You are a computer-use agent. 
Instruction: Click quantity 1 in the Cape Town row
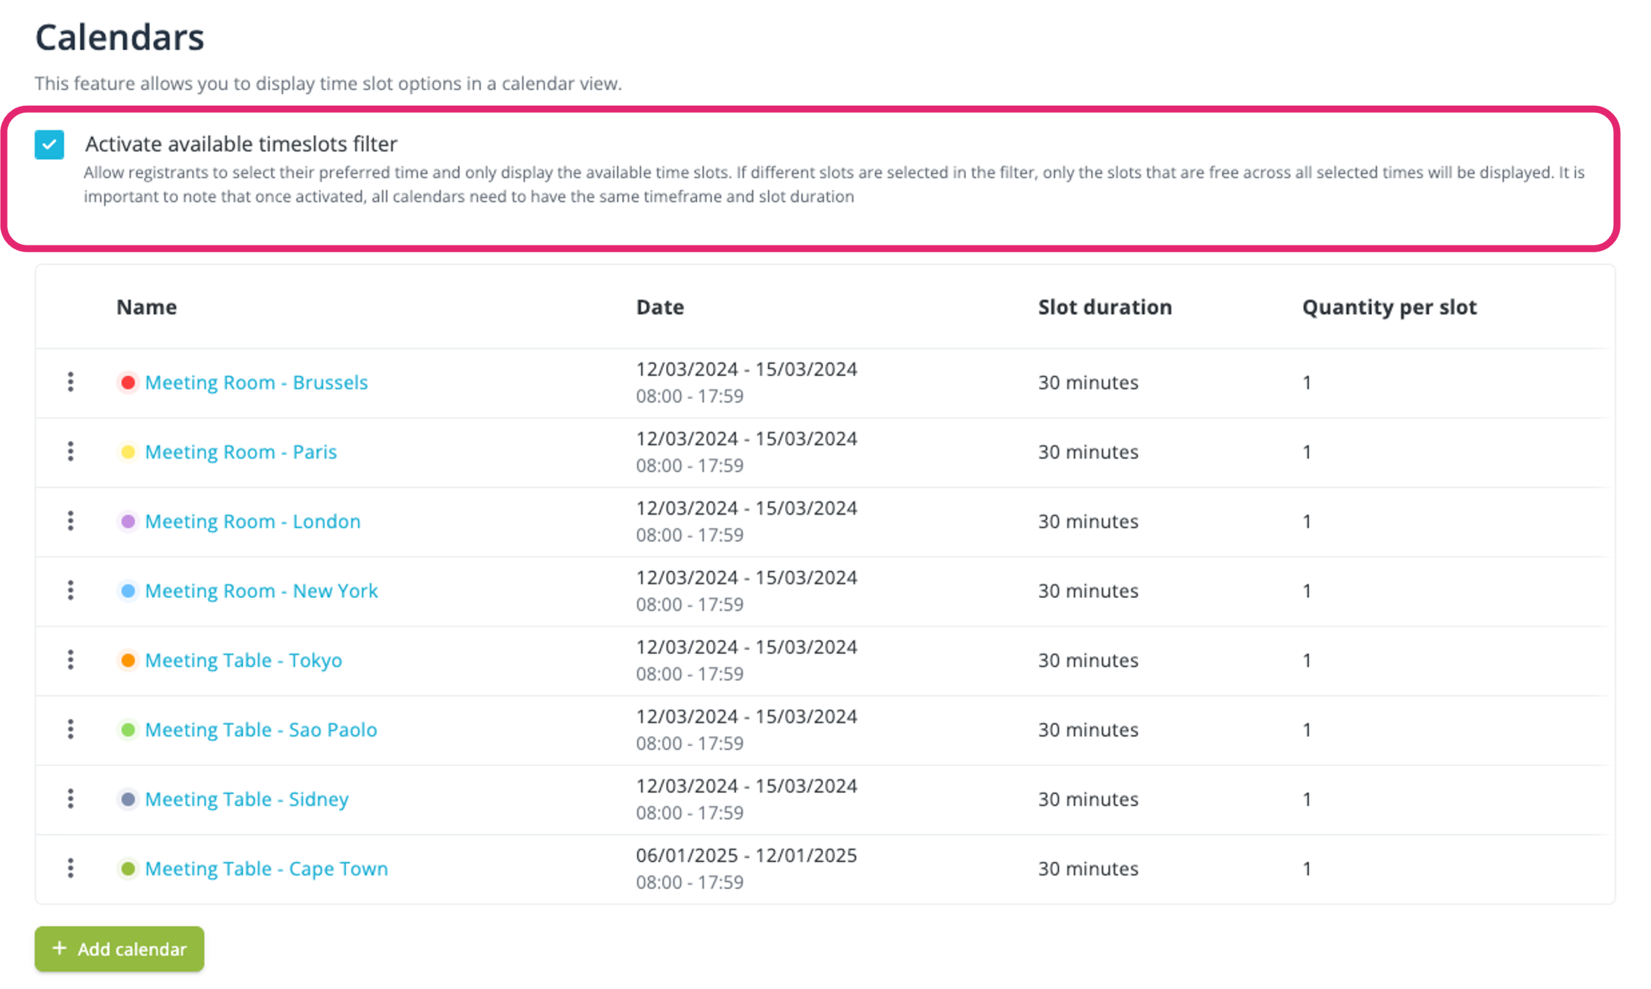pyautogui.click(x=1307, y=868)
